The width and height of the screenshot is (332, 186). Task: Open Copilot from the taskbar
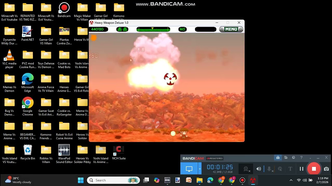click(157, 180)
